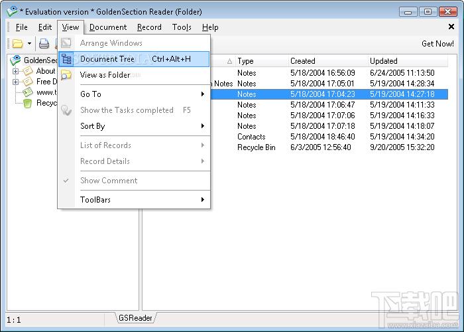Click the green www document icon

[x=28, y=92]
